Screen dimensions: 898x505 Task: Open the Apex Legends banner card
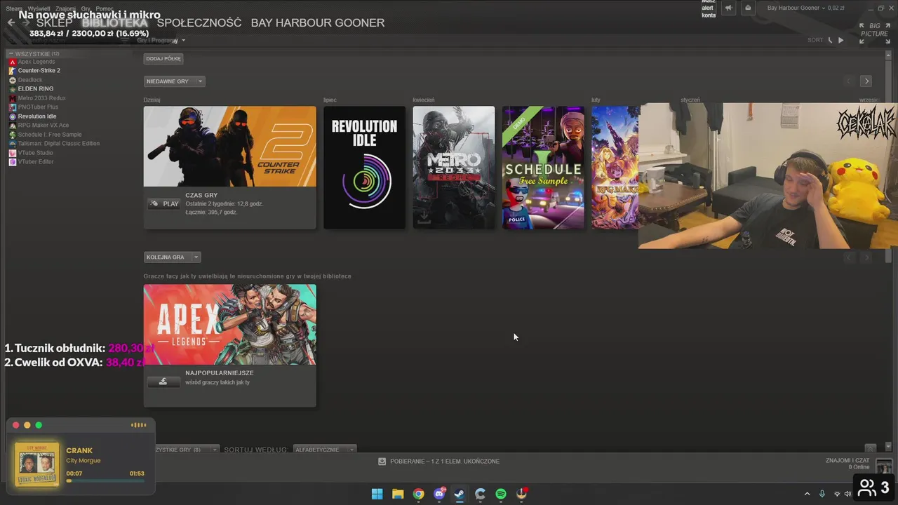coord(229,325)
